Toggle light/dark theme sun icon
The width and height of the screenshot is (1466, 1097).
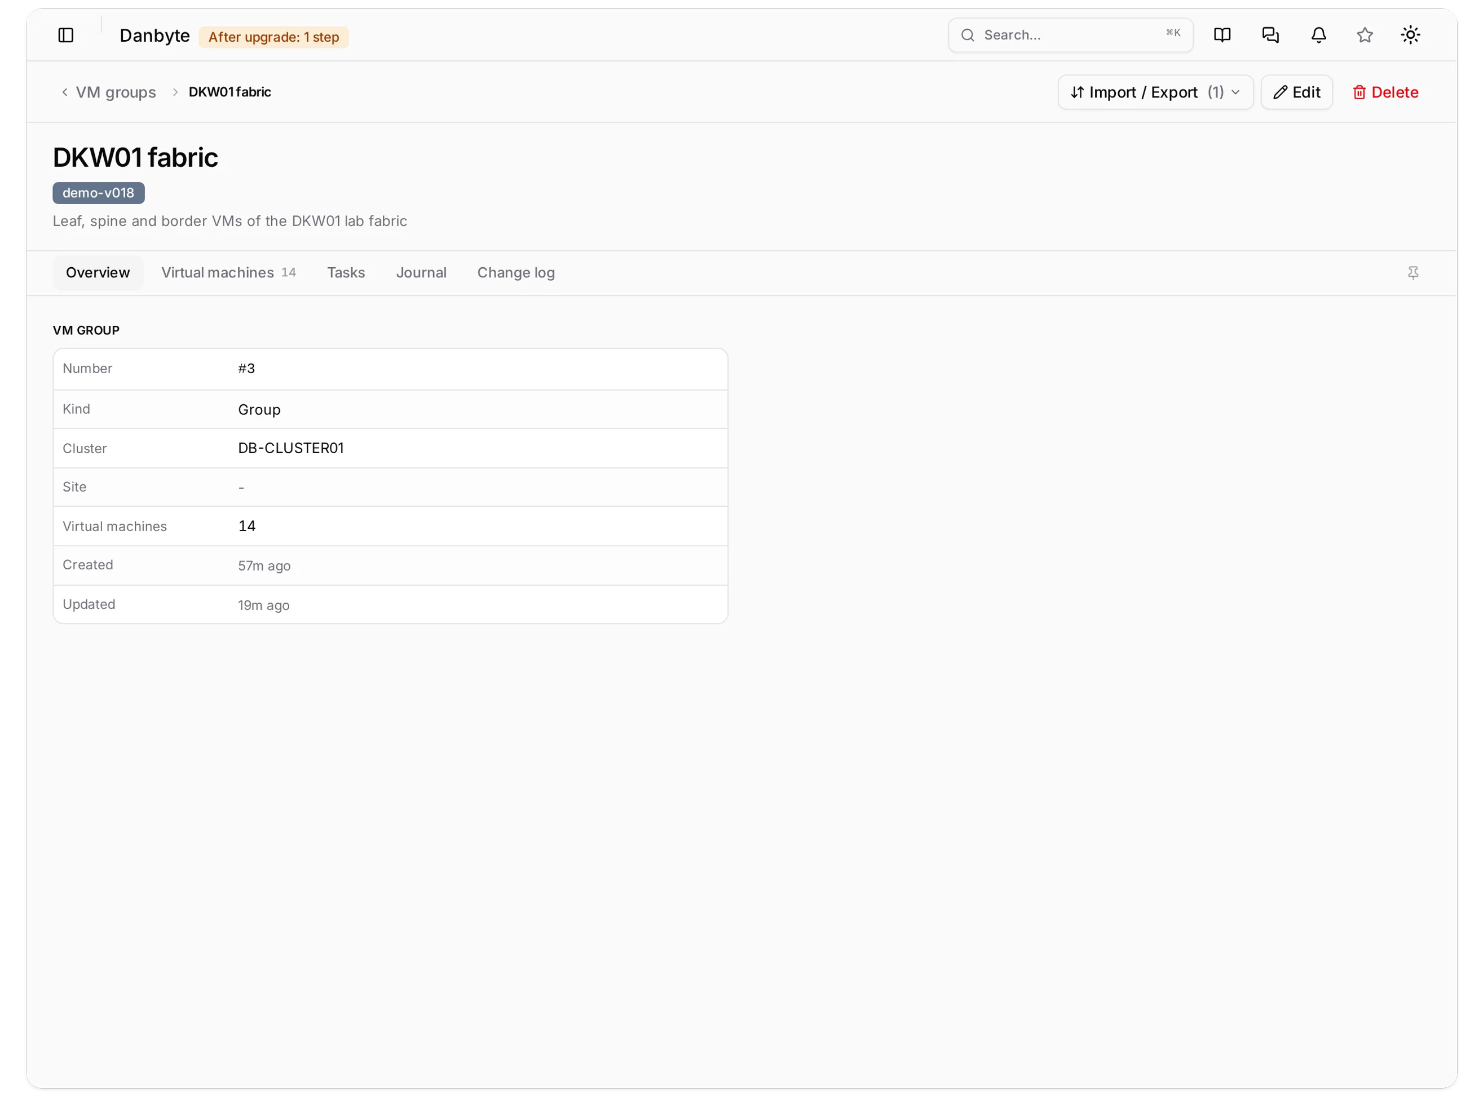(x=1410, y=35)
